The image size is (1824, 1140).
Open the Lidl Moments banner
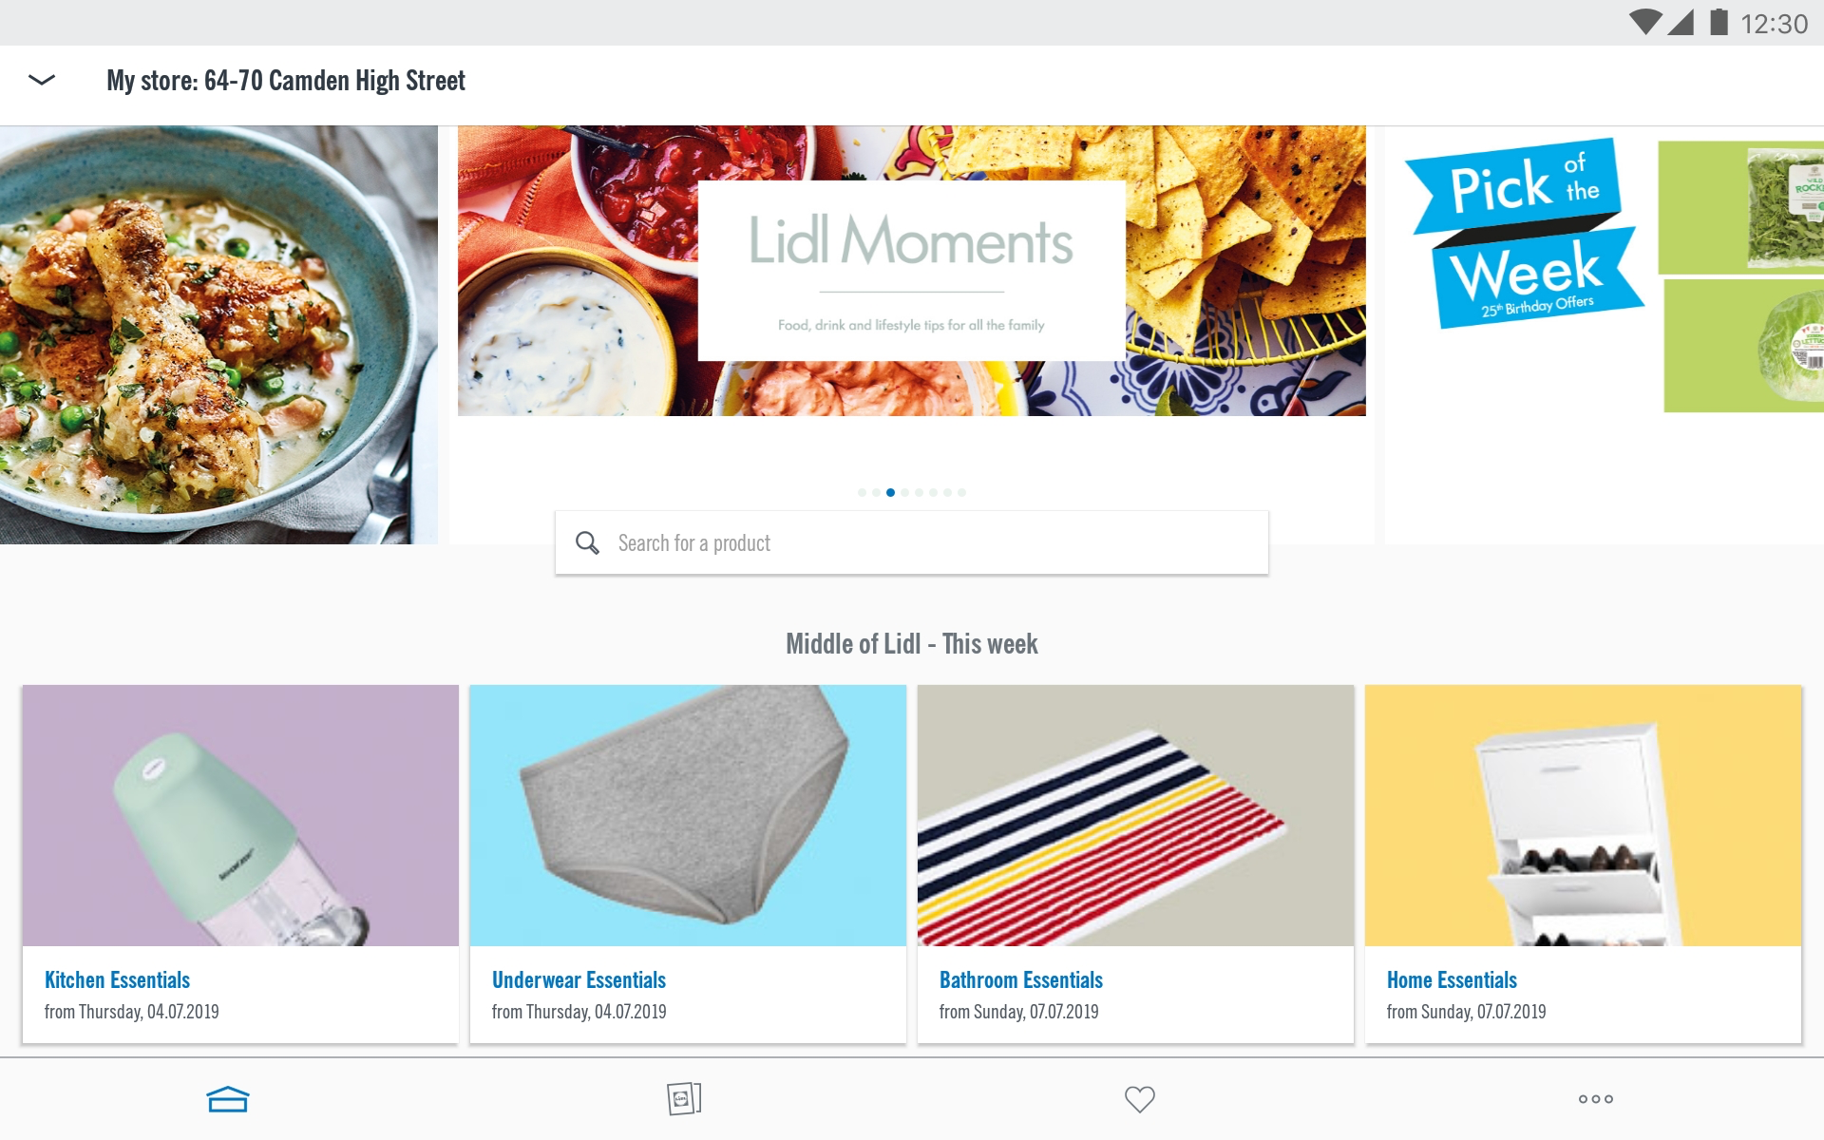click(910, 271)
